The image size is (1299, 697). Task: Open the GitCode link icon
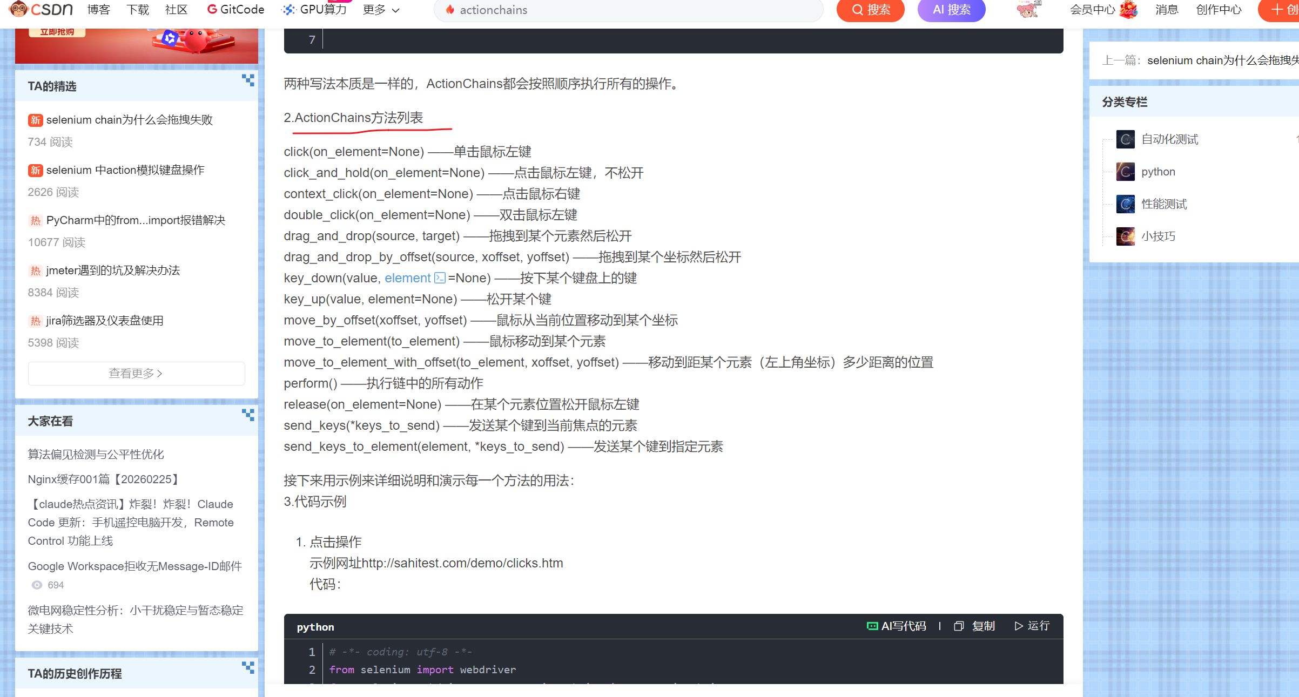coord(212,9)
